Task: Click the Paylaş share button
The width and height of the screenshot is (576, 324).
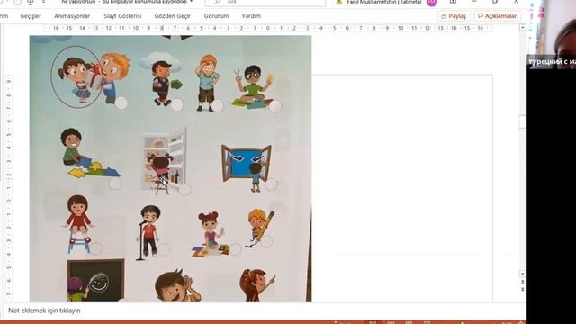Action: pos(454,16)
